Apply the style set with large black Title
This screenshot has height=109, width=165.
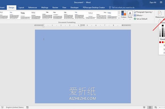coord(25,15)
